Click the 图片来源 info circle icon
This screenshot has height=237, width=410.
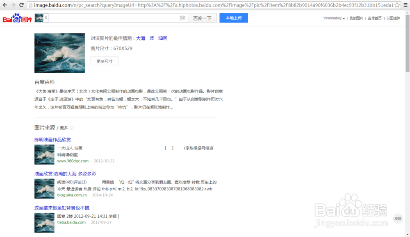tap(72, 128)
